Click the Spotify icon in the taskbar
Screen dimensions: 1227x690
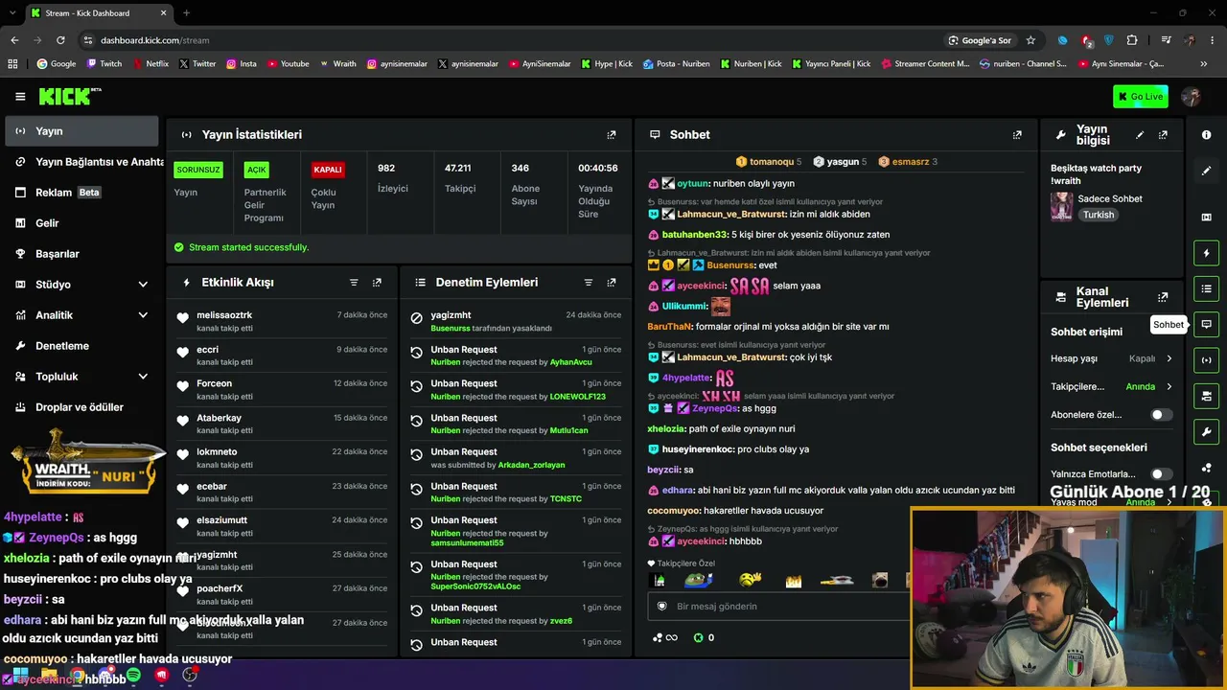tap(133, 676)
